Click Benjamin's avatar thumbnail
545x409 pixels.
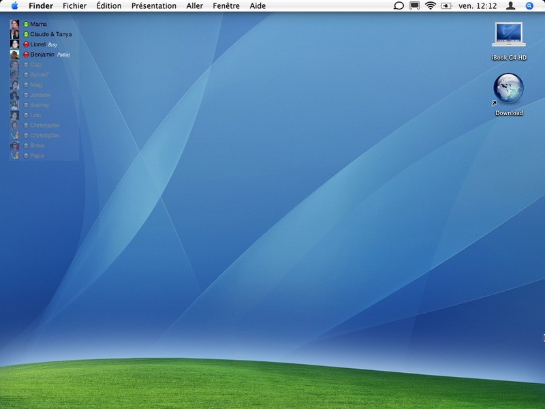tap(14, 55)
